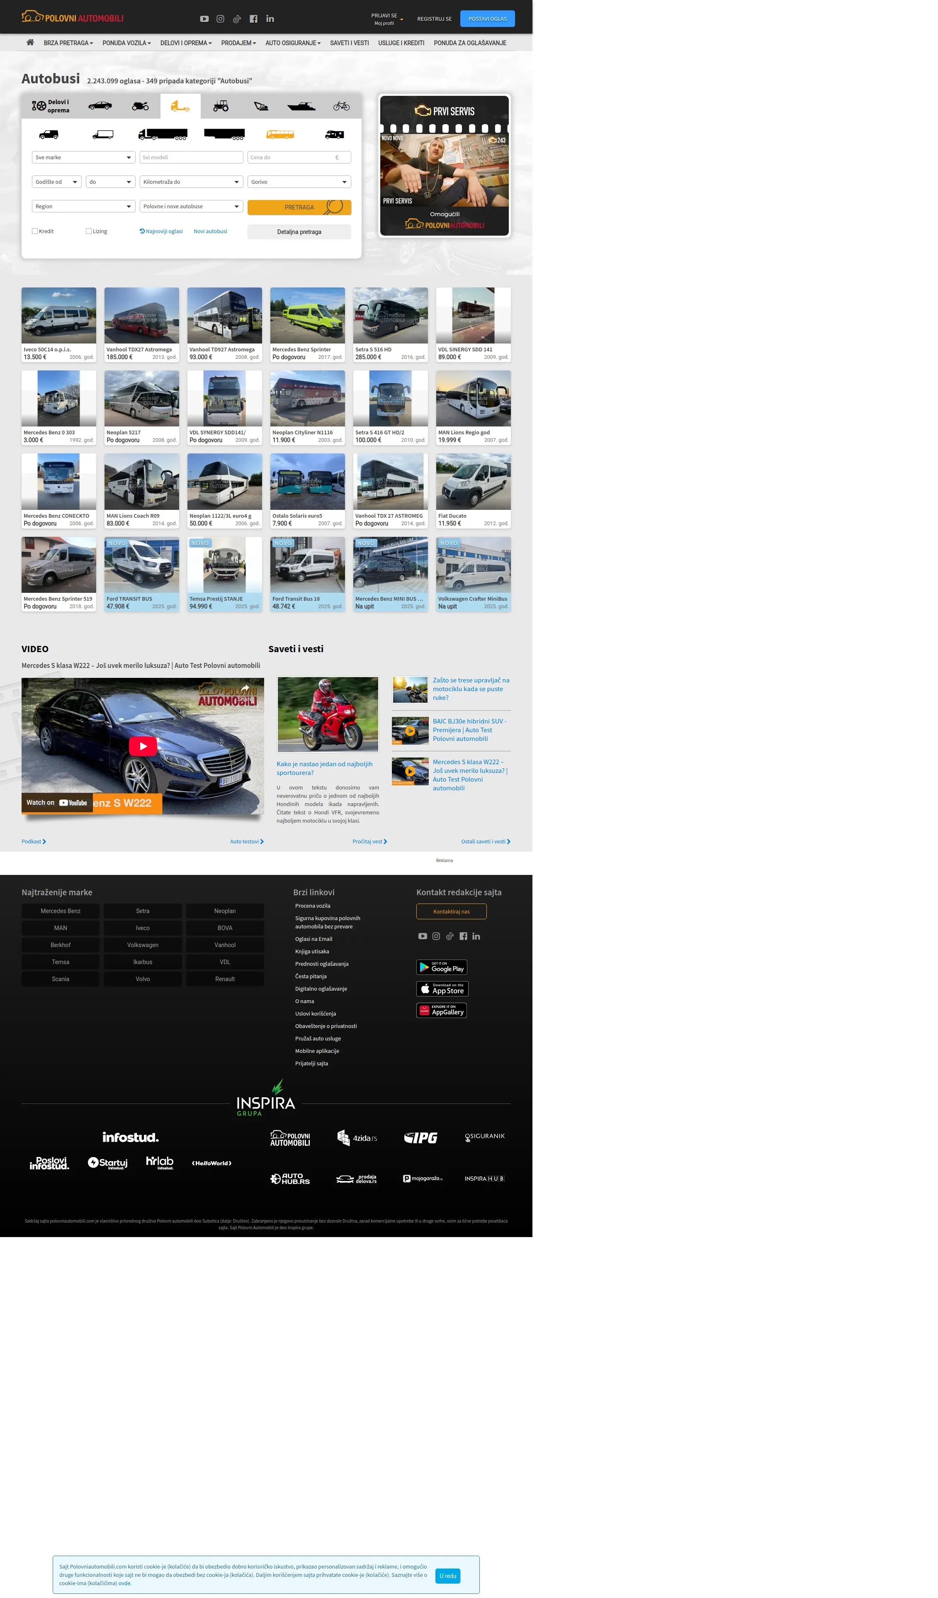Tick the Lizing checkbox

89,231
